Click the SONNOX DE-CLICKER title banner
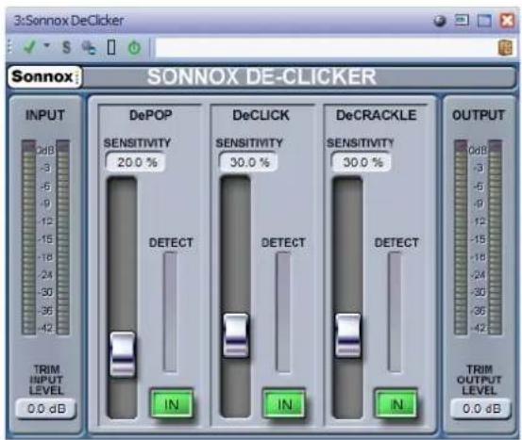The width and height of the screenshot is (522, 440). [262, 76]
